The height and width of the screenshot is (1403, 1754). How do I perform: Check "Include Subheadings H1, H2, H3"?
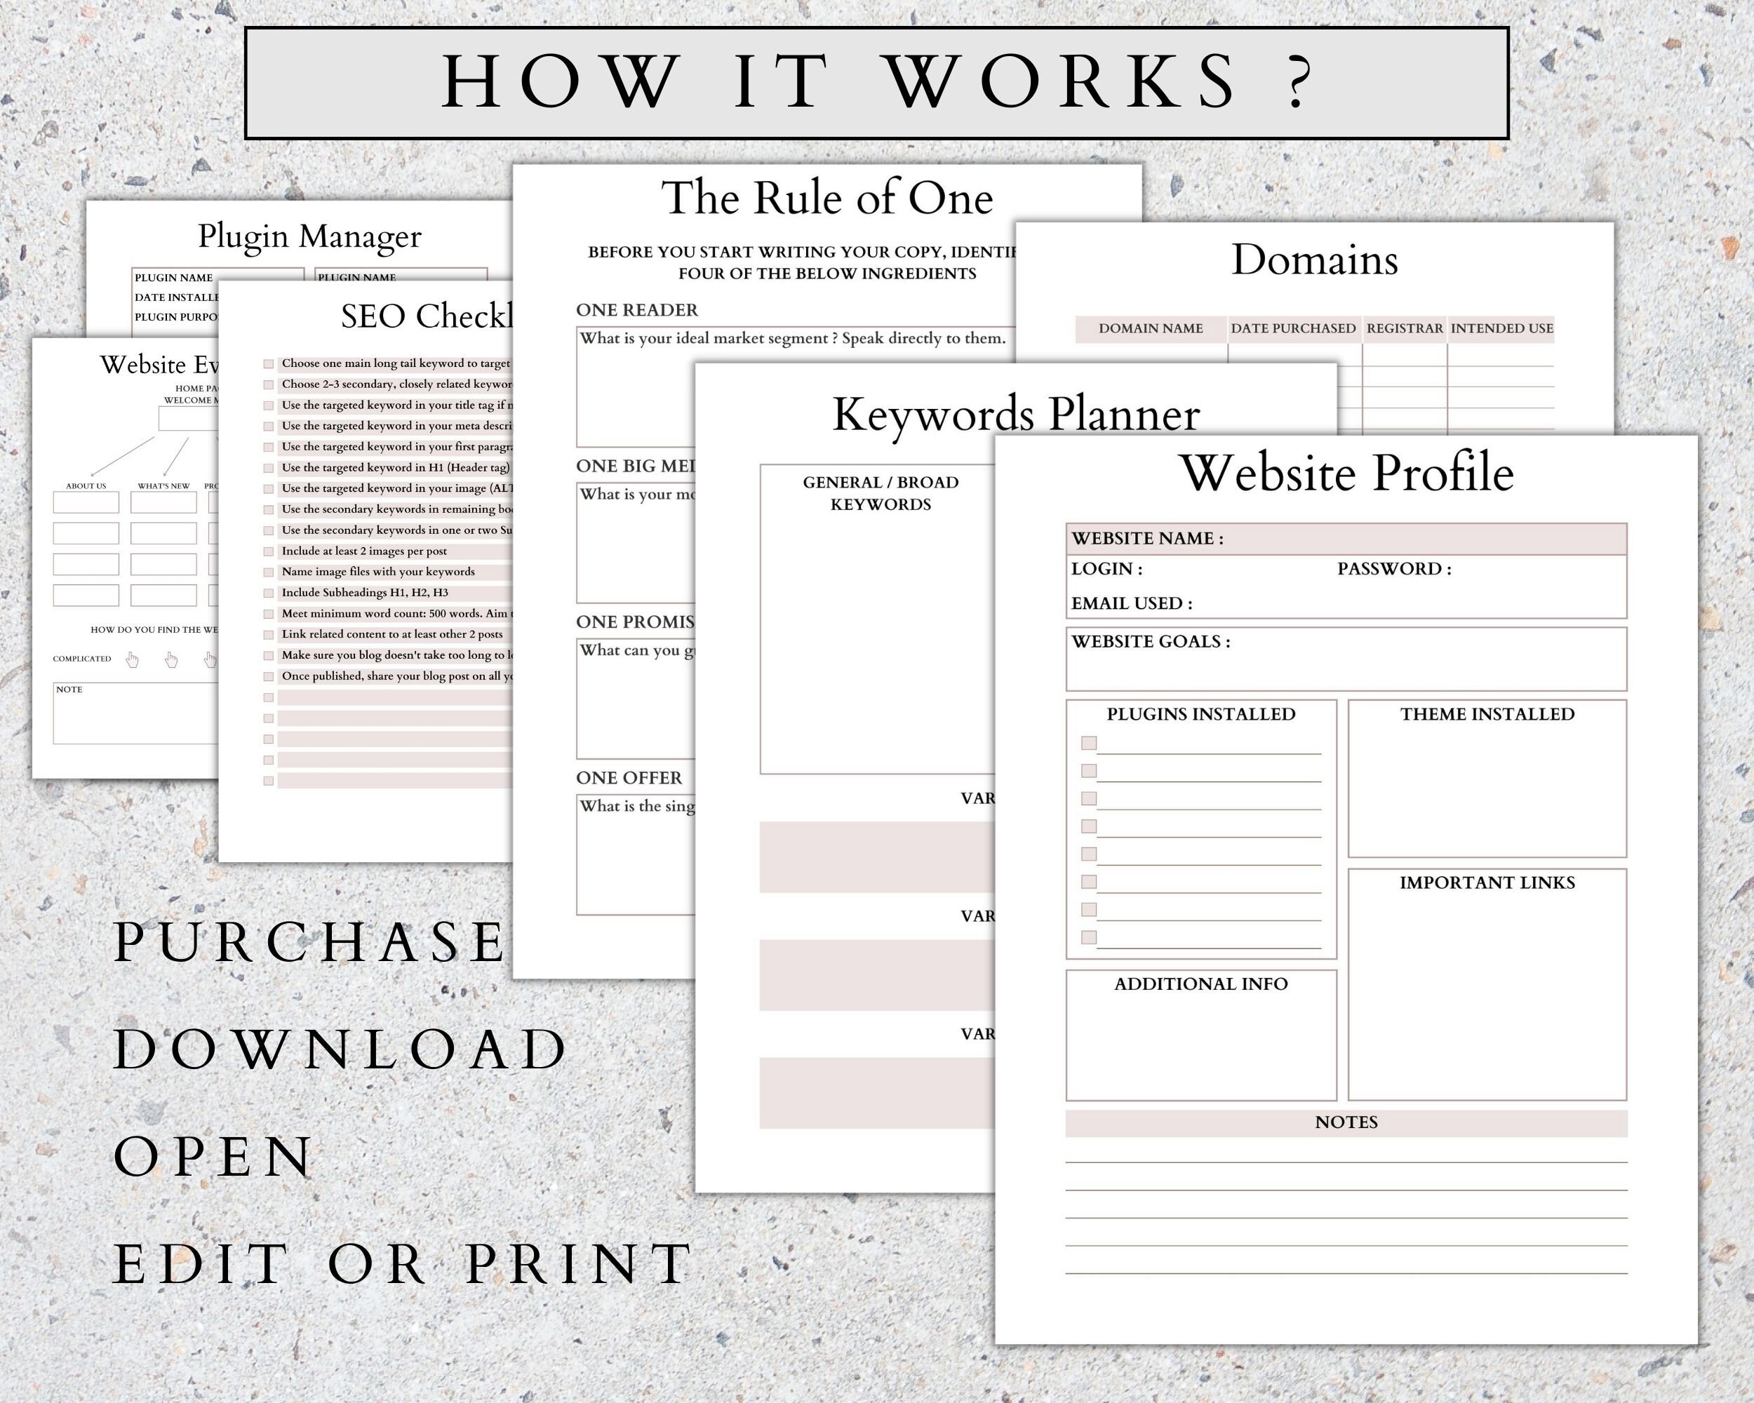[269, 593]
